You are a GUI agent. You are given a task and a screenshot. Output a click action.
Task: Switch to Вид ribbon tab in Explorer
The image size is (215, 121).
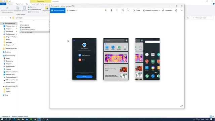pyautogui.click(x=27, y=4)
